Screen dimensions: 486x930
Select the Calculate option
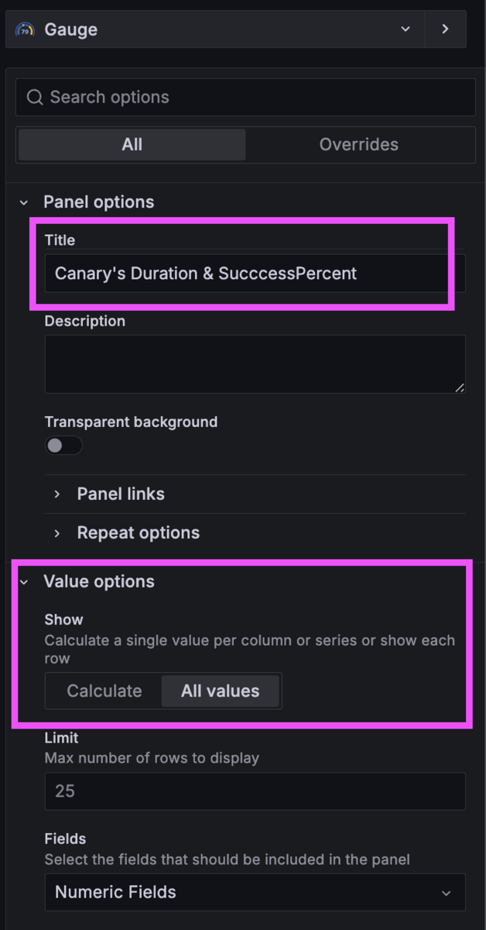pyautogui.click(x=104, y=691)
